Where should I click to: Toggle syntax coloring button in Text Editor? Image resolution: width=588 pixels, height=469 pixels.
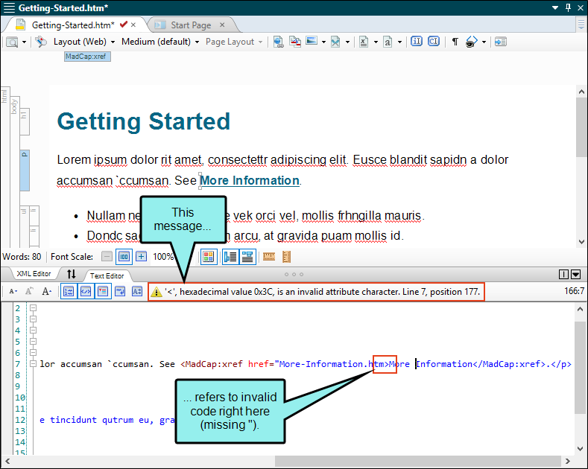85,292
